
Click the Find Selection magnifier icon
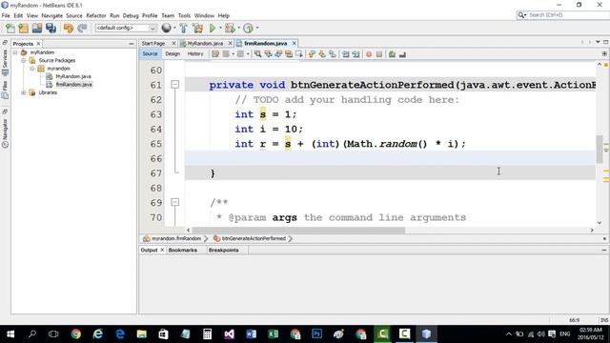[257, 54]
